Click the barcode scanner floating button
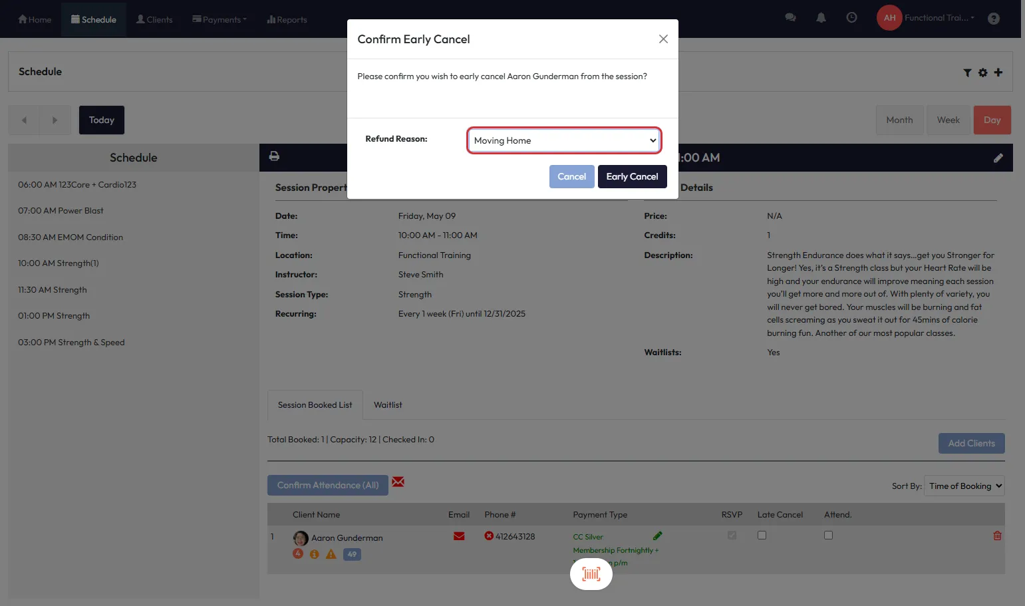Screen dimensions: 1025x606 point(591,574)
